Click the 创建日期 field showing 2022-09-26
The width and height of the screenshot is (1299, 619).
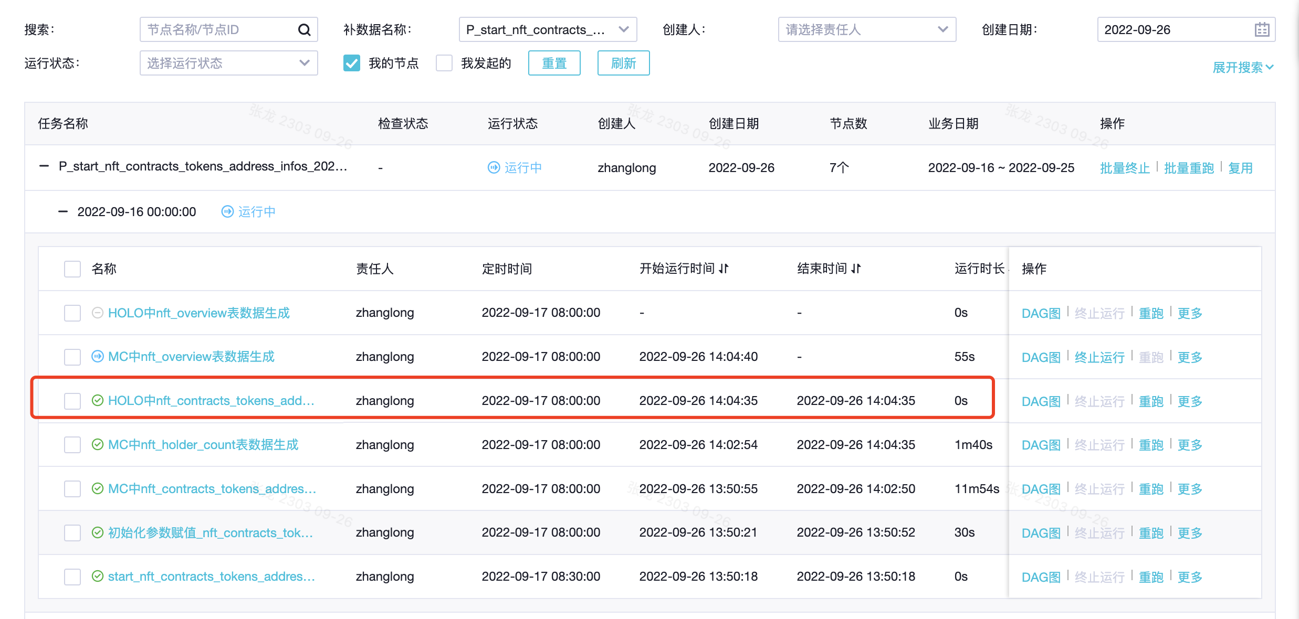tap(1186, 29)
